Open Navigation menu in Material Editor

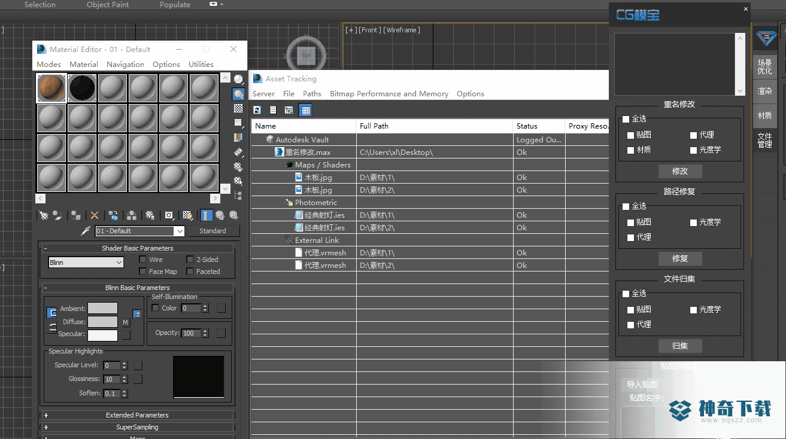125,65
